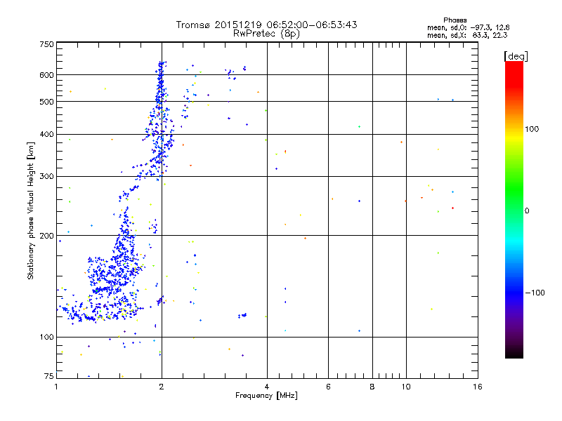Click the y-axis tick label '400'
This screenshot has height=421, width=562.
coord(46,135)
